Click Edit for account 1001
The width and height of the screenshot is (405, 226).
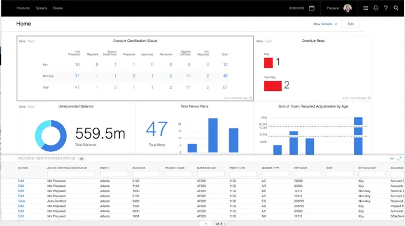[x=21, y=216]
